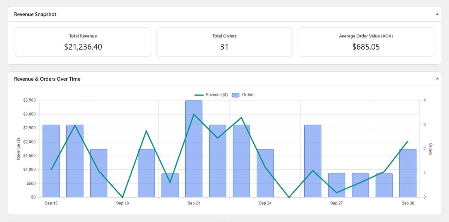Click the $685.05 AOV value

pyautogui.click(x=366, y=47)
